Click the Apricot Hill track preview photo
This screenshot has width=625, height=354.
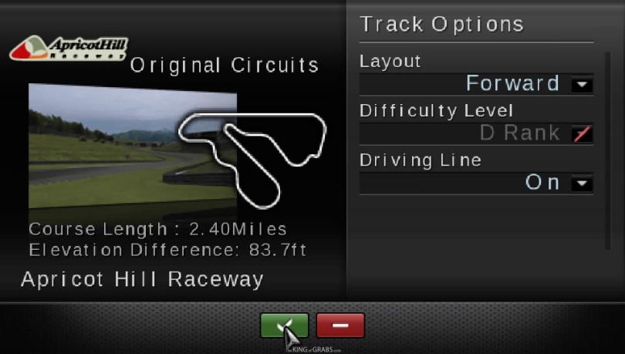pos(133,146)
